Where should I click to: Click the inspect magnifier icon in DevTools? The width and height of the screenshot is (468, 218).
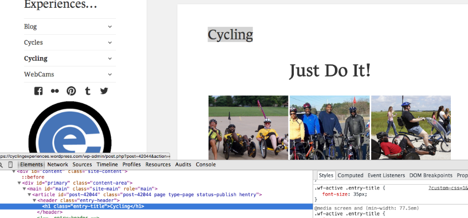tap(2, 165)
